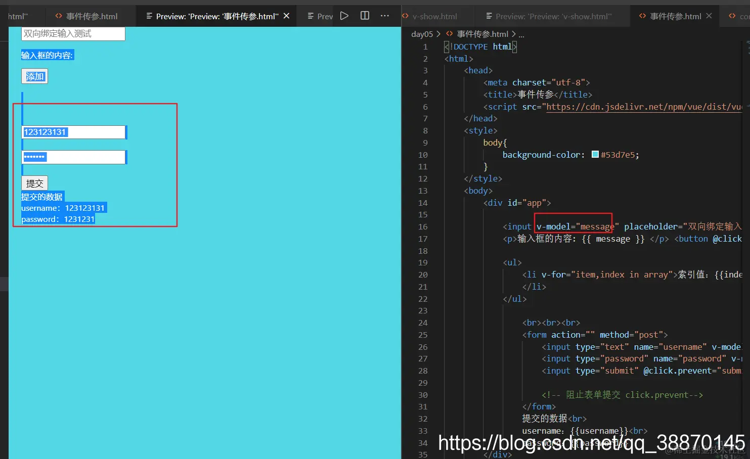Click the #53d7e5 color swatch
Image resolution: width=750 pixels, height=459 pixels.
point(595,154)
